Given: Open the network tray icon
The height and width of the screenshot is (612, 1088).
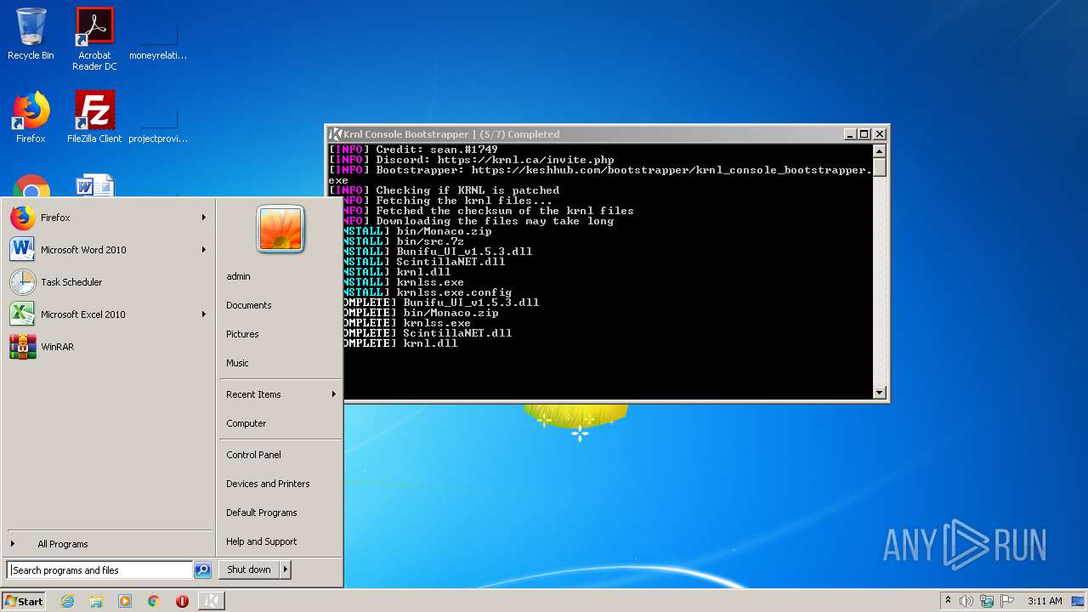Looking at the screenshot, I should 987,601.
